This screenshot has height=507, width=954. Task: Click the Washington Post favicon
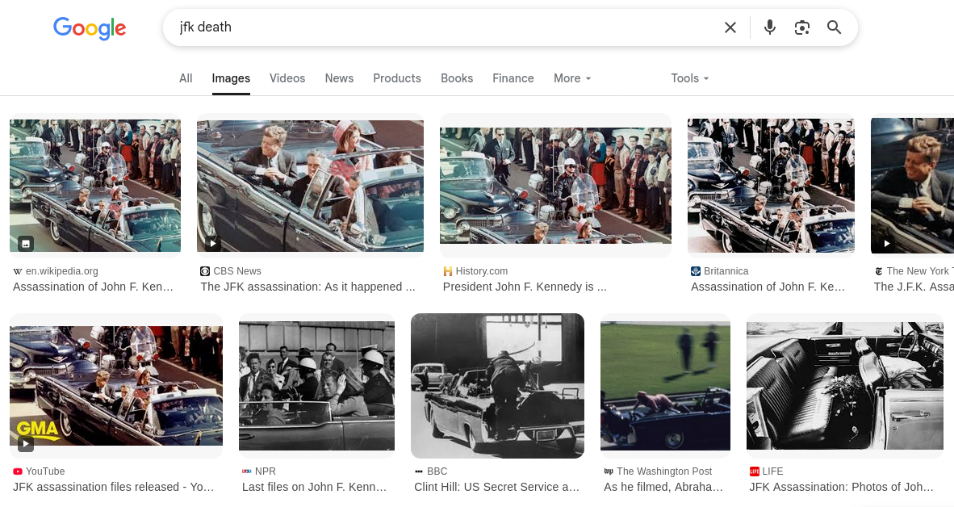pos(609,471)
